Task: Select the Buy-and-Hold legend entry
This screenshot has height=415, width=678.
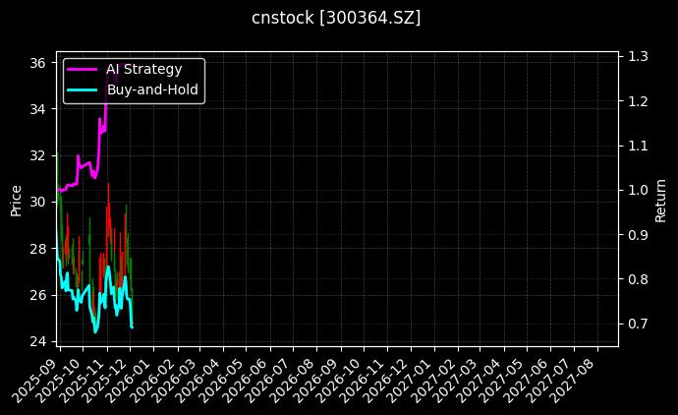Action: 152,89
